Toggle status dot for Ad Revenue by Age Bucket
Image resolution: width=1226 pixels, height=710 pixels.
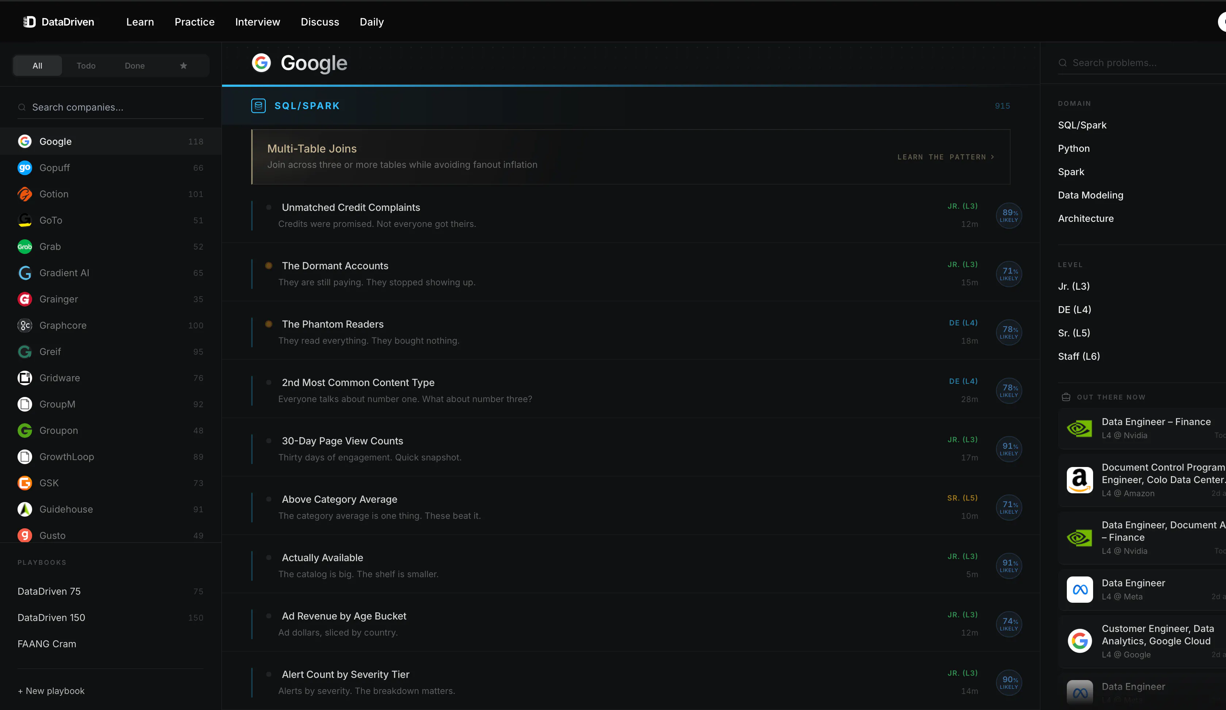click(x=269, y=616)
